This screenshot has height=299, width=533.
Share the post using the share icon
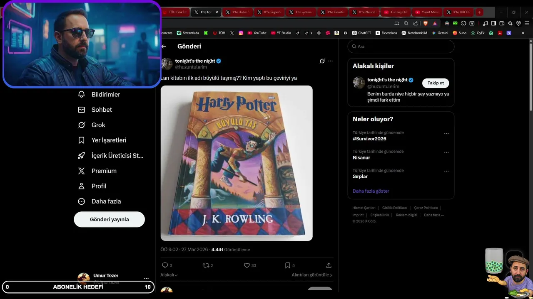329,265
